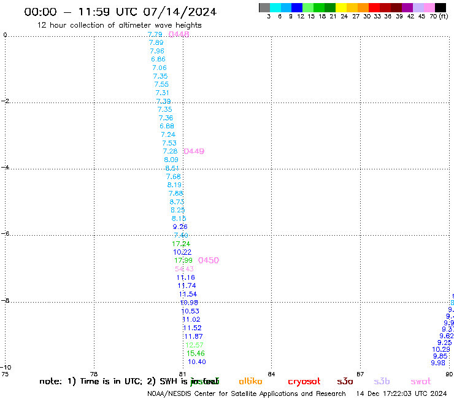Click the blue value 10.22
Screen dimensions: 454x399
(182, 252)
